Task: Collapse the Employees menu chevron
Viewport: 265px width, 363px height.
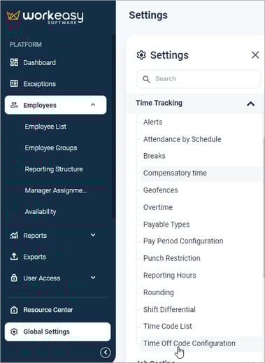Action: pos(93,105)
